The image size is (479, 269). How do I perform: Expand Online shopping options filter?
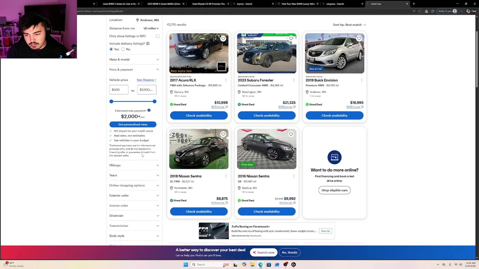coord(134,185)
